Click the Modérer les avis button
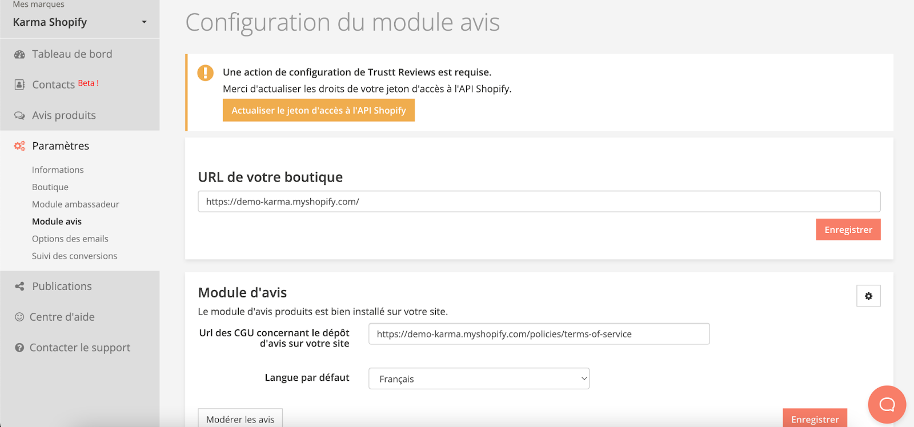 point(240,418)
